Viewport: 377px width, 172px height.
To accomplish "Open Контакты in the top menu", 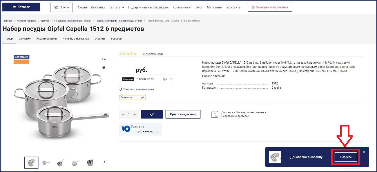I will (234, 7).
